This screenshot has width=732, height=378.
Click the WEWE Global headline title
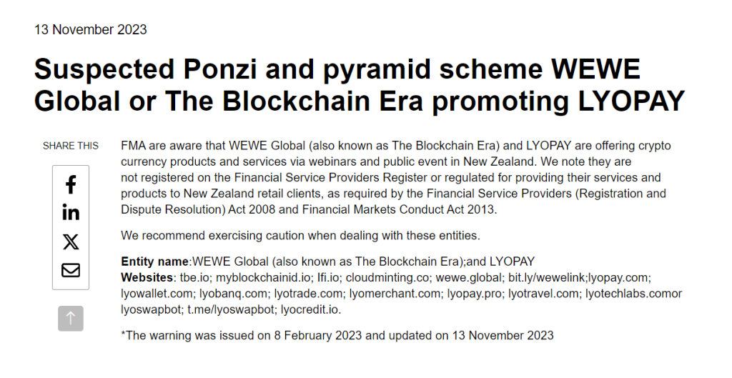[x=360, y=84]
